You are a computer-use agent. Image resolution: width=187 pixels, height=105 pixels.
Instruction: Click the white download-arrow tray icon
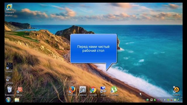(x=151, y=100)
